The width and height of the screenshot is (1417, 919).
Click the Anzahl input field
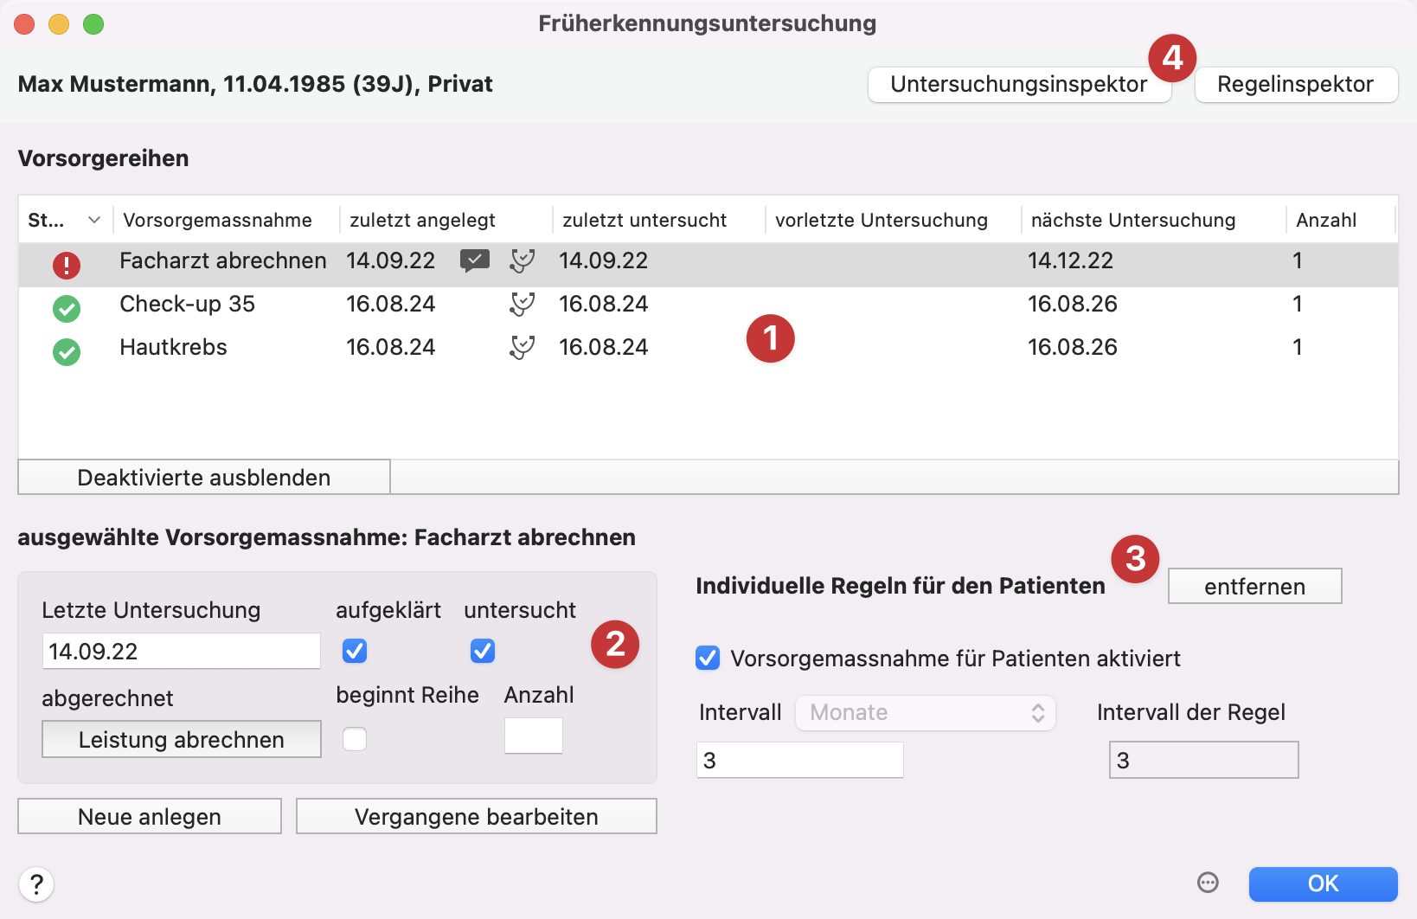(x=534, y=736)
